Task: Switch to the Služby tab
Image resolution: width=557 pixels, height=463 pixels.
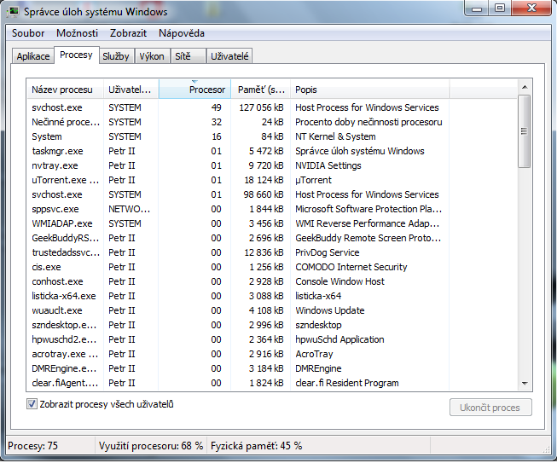Action: 116,56
